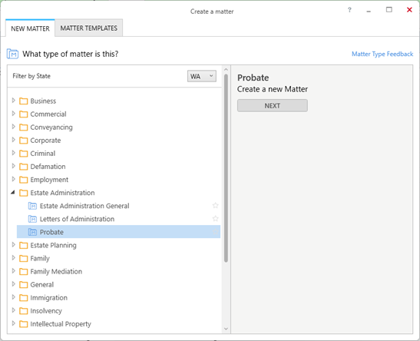420x341 pixels.
Task: Click the Estate Administration General matter icon
Action: [x=32, y=206]
